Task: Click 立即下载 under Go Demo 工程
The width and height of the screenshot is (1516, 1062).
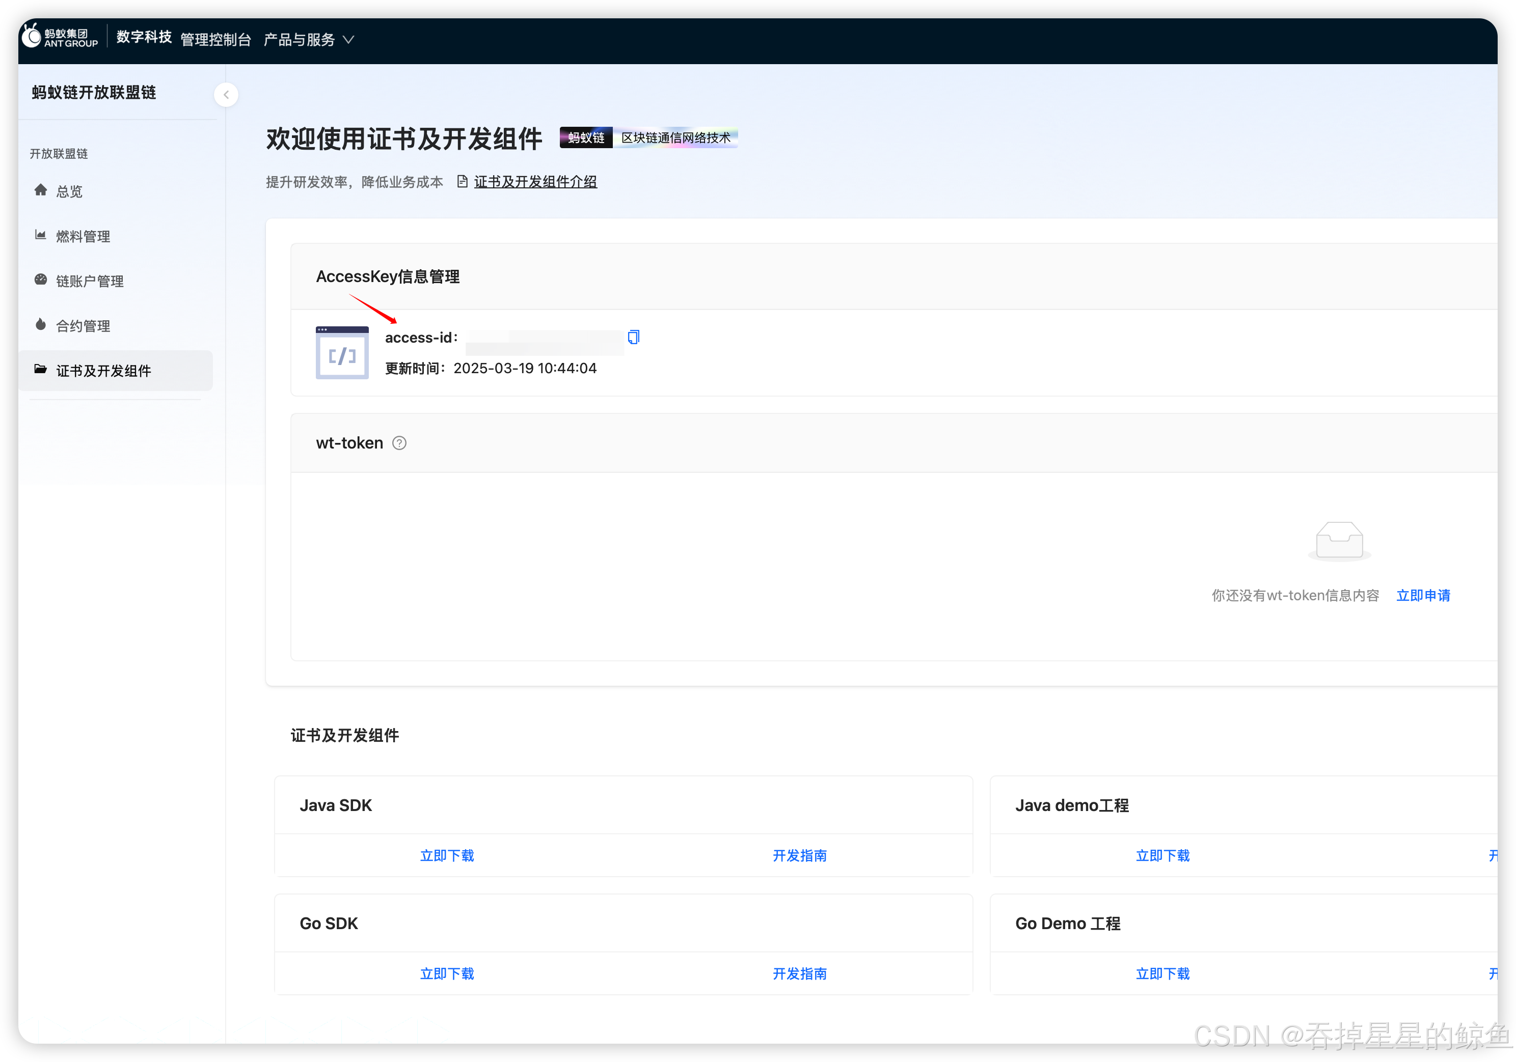Action: (1163, 973)
